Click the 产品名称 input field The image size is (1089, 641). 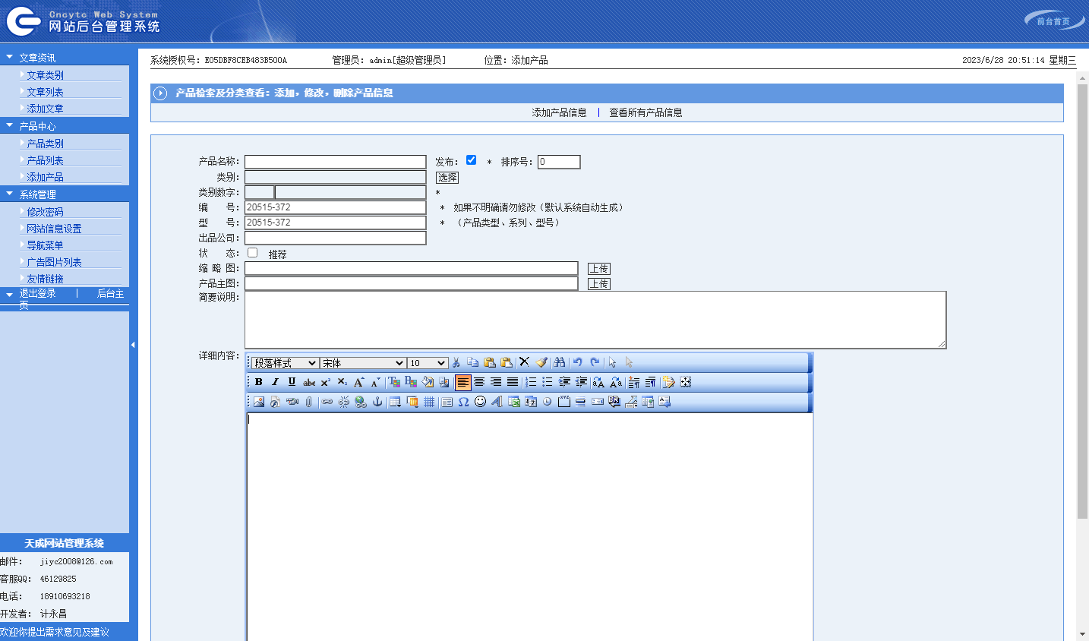point(335,162)
